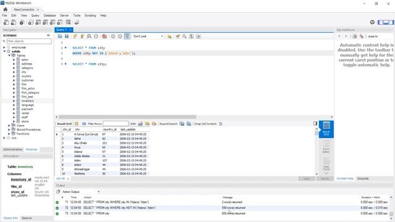Execute the query with the lightning bolt icon
395x222 pixels.
(x=75, y=36)
